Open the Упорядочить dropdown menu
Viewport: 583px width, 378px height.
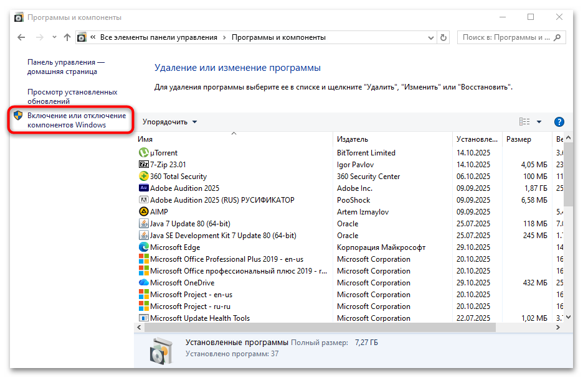pyautogui.click(x=169, y=122)
